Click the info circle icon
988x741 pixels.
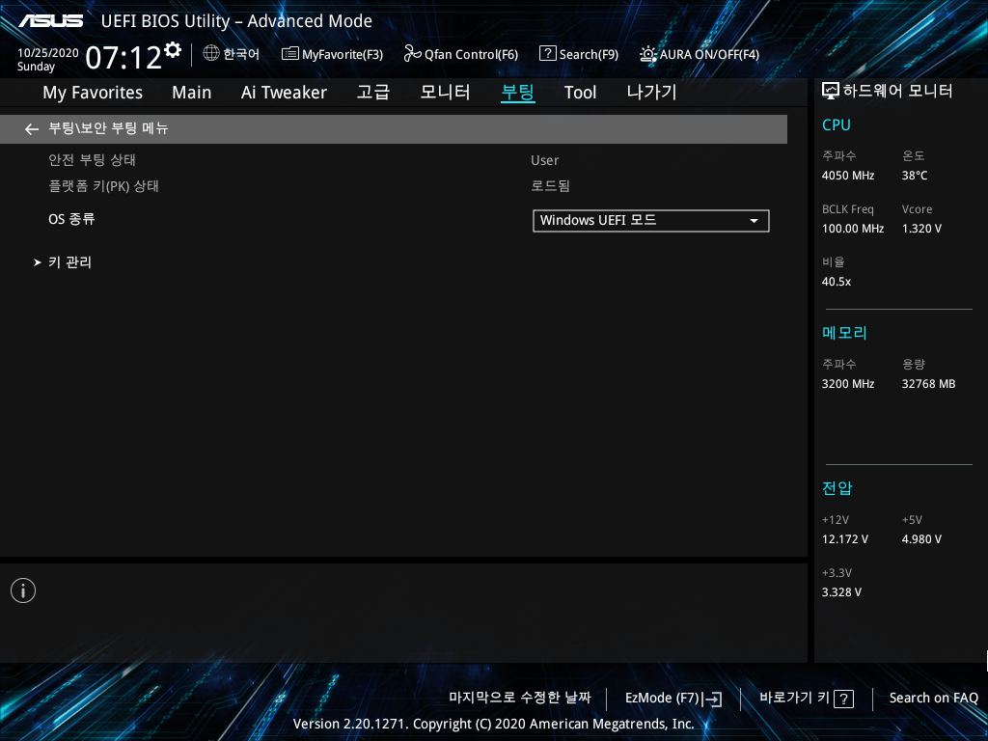tap(23, 590)
